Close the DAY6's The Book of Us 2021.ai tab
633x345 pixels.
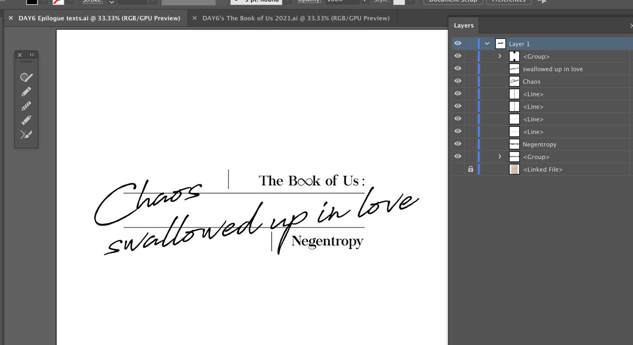(x=195, y=18)
